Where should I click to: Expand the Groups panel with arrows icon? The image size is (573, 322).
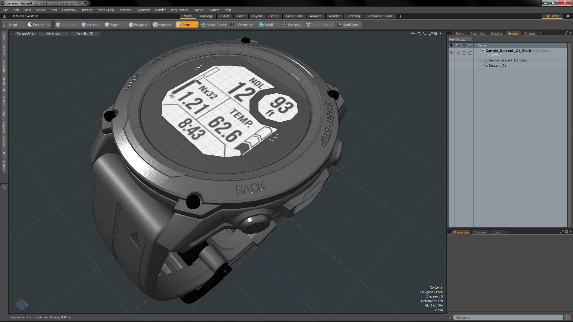(566, 33)
